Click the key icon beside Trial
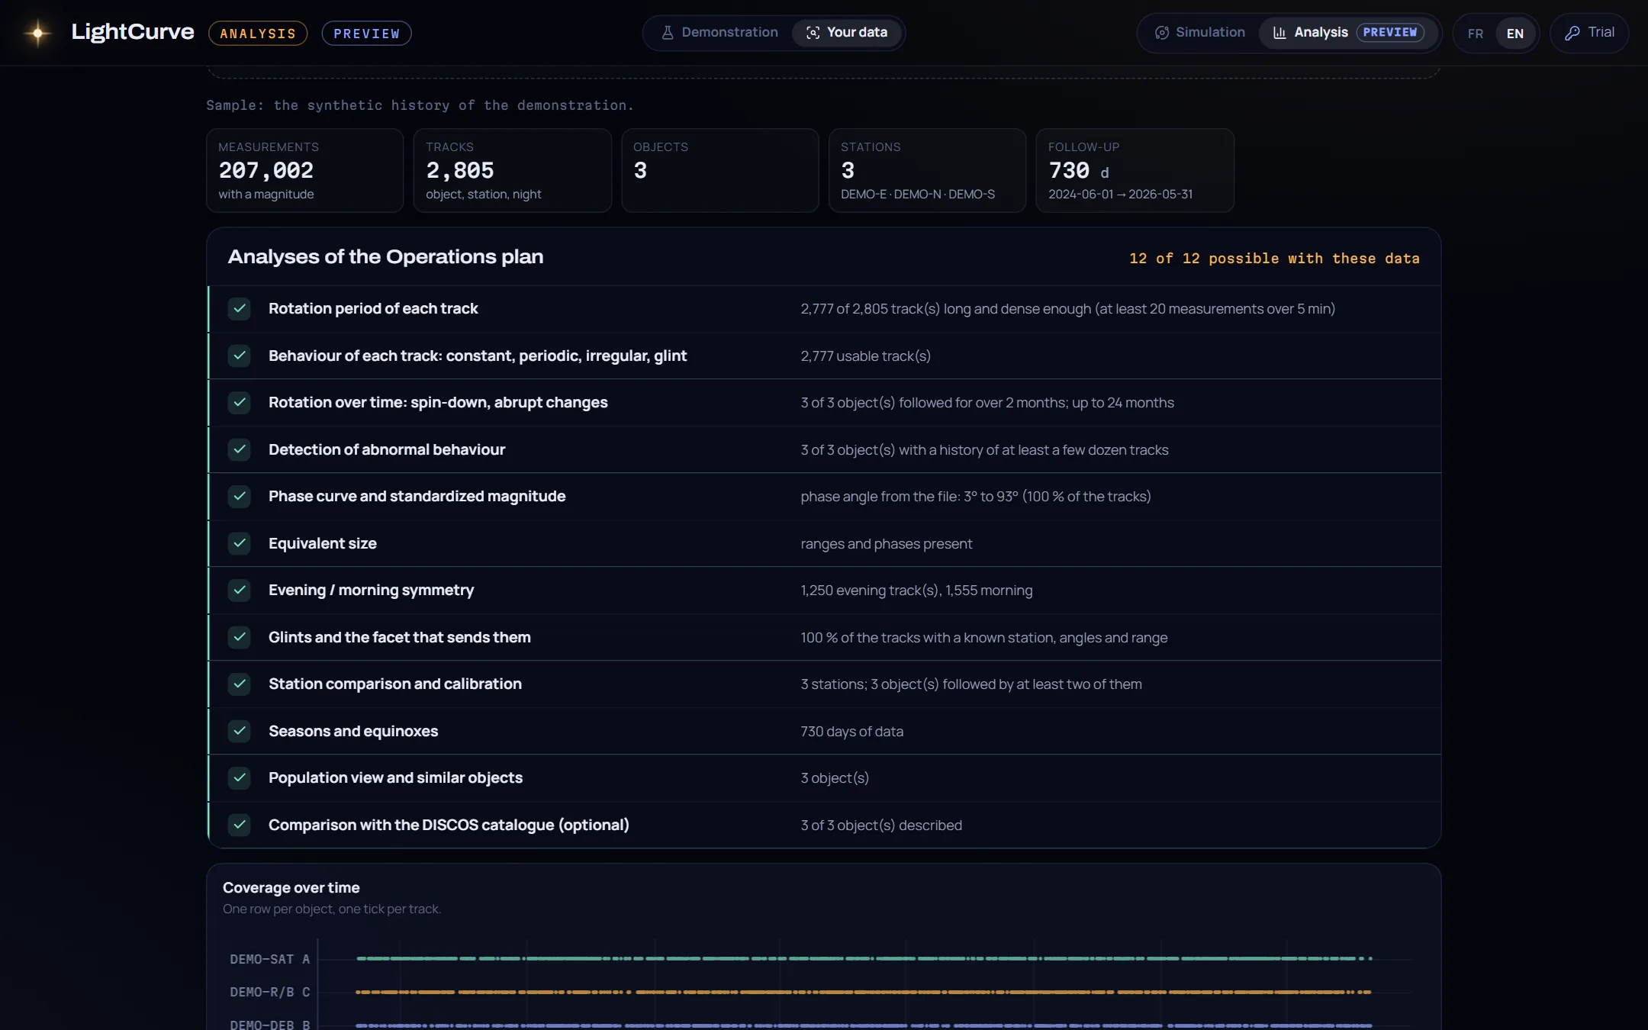 [x=1572, y=33]
